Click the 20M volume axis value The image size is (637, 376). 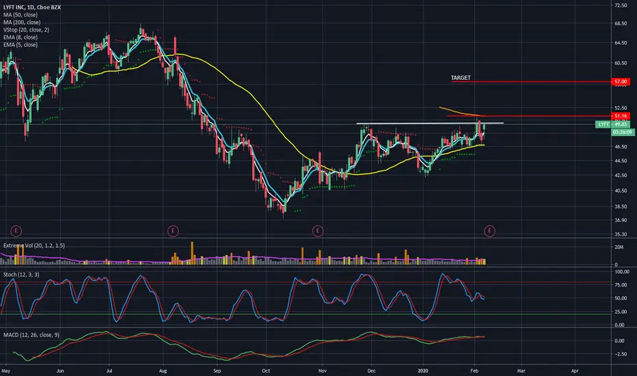(619, 247)
